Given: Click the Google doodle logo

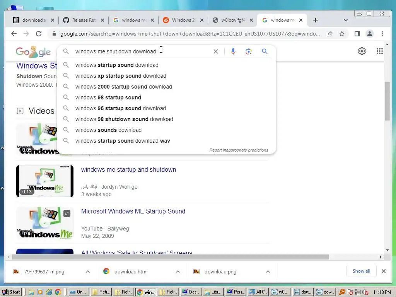Looking at the screenshot, I should (x=33, y=51).
